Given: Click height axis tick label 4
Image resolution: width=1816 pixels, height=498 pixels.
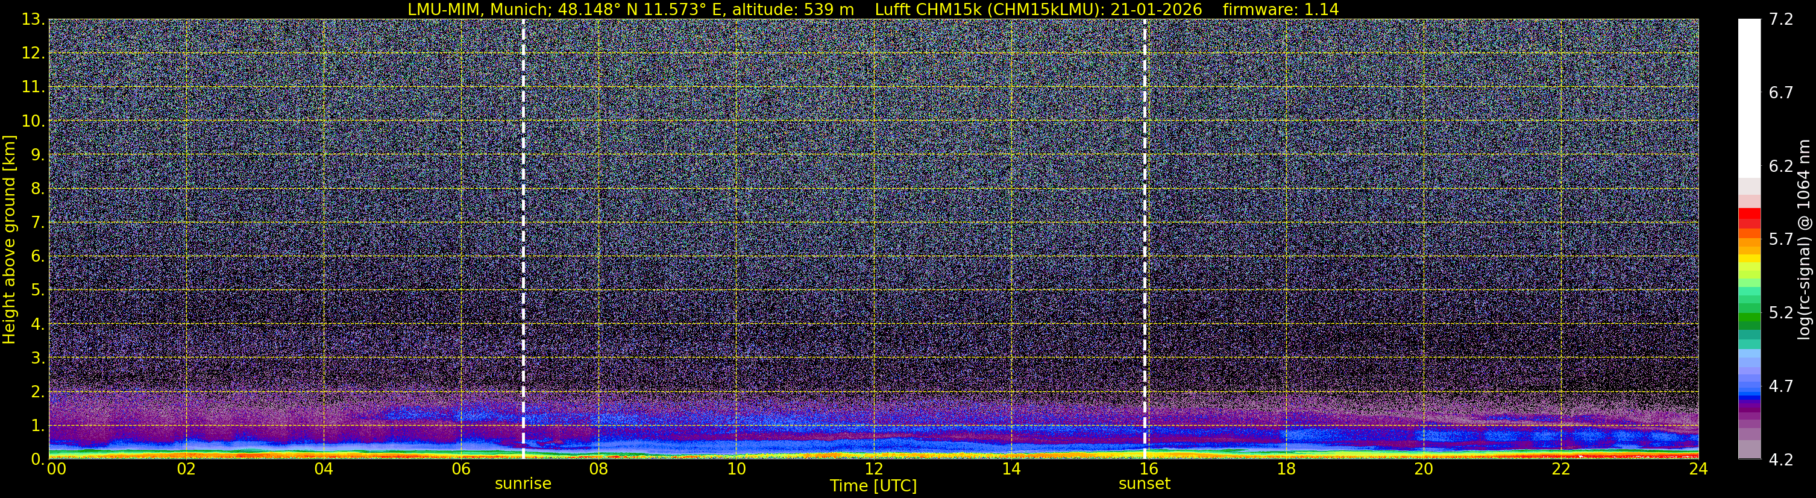Looking at the screenshot, I should (37, 324).
